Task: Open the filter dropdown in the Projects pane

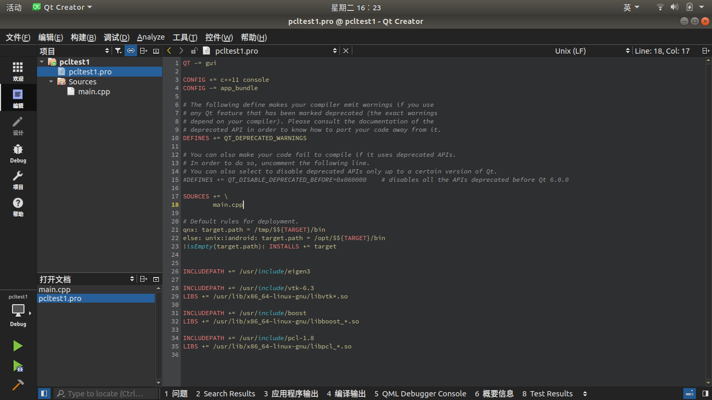Action: point(118,51)
